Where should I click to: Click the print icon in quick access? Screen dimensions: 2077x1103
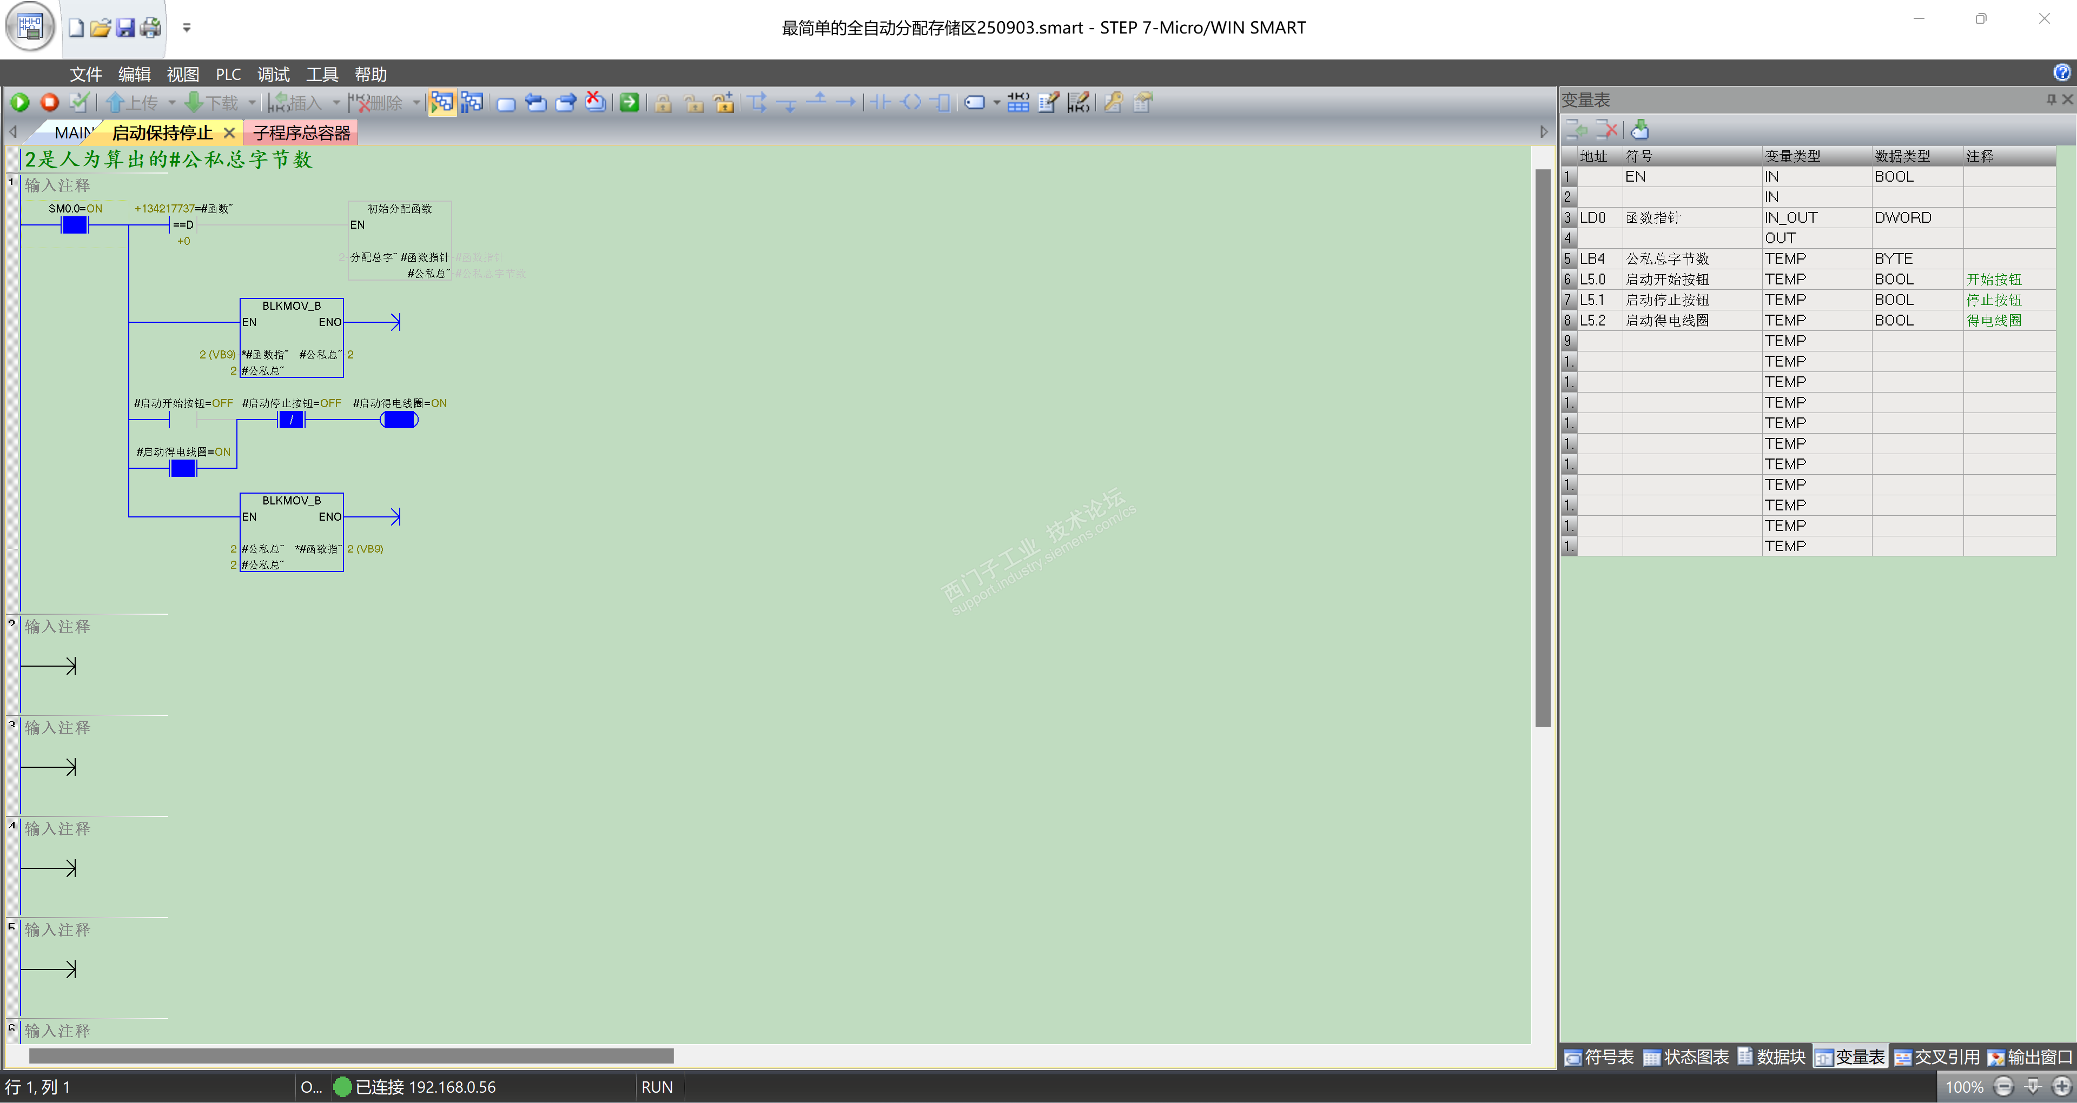click(x=151, y=28)
